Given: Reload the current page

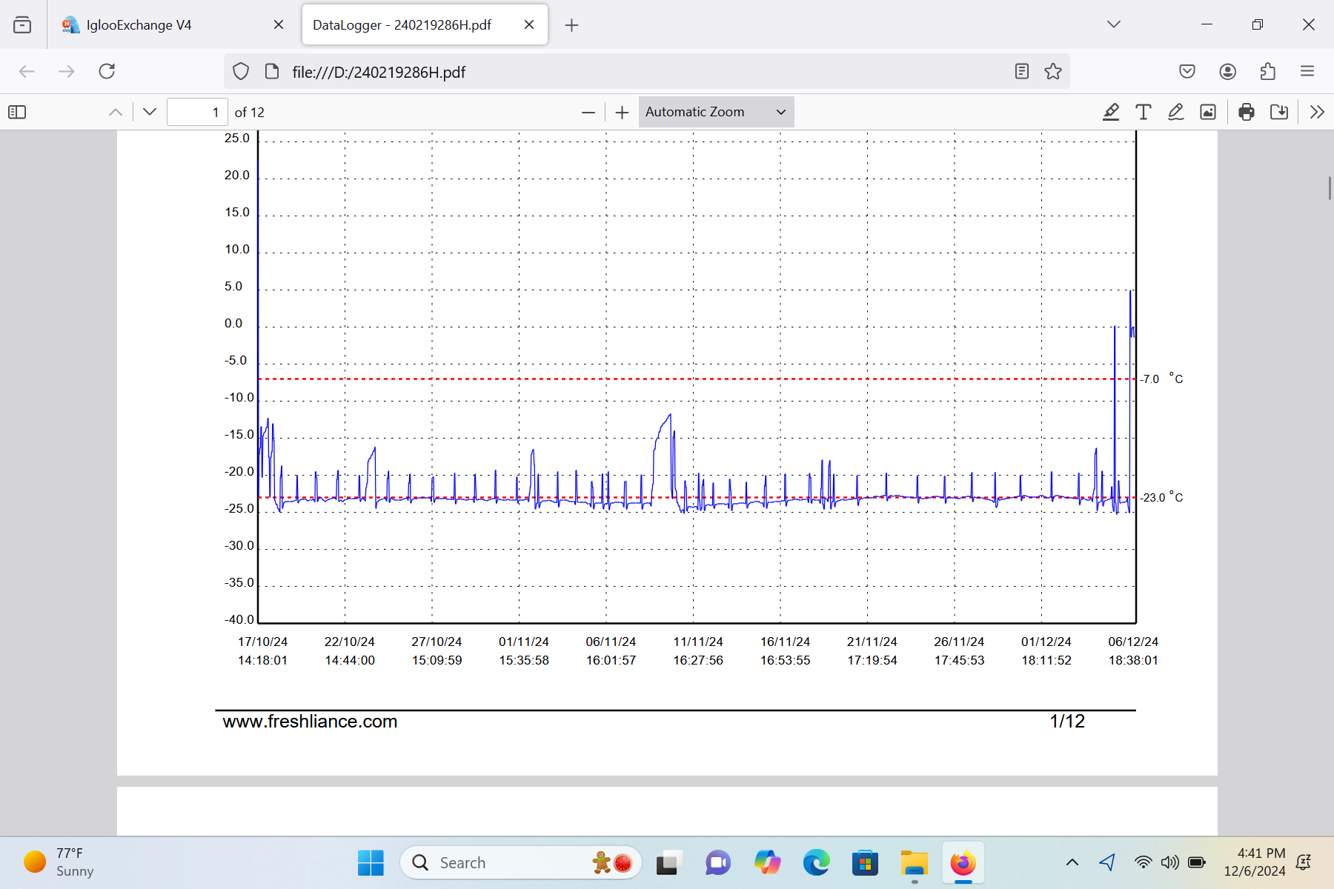Looking at the screenshot, I should [107, 71].
